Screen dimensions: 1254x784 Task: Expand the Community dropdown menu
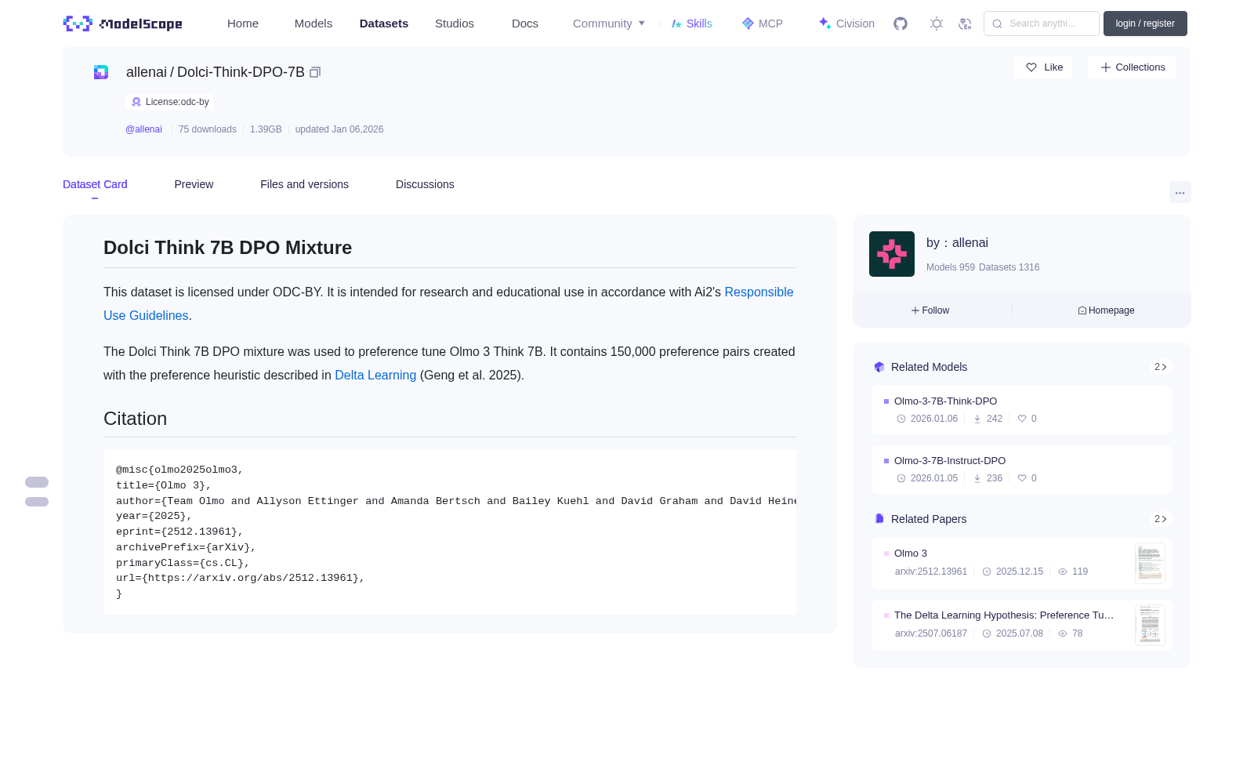[609, 24]
